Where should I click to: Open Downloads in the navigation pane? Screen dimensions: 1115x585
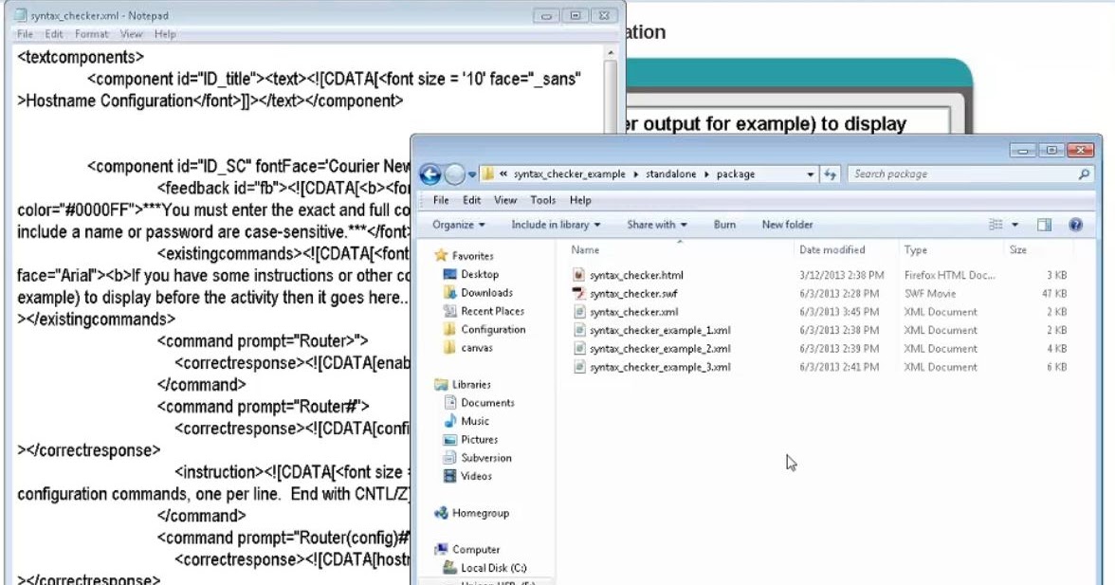point(486,293)
